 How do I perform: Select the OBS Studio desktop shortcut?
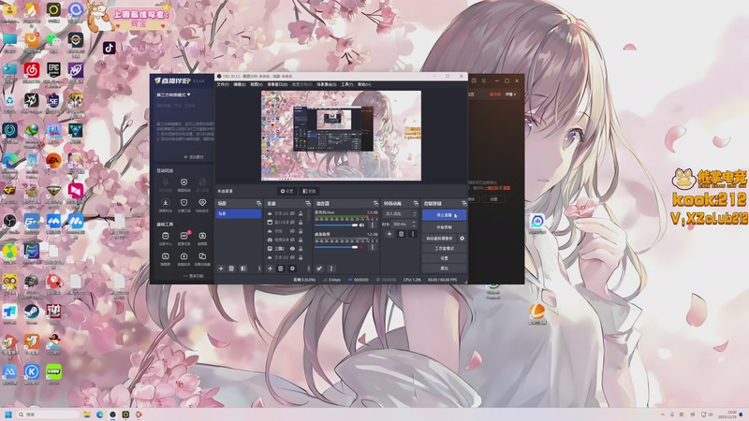(x=9, y=222)
